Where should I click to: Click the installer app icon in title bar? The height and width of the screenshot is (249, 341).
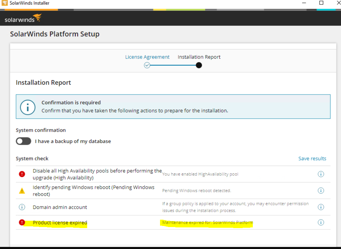[x=5, y=3]
